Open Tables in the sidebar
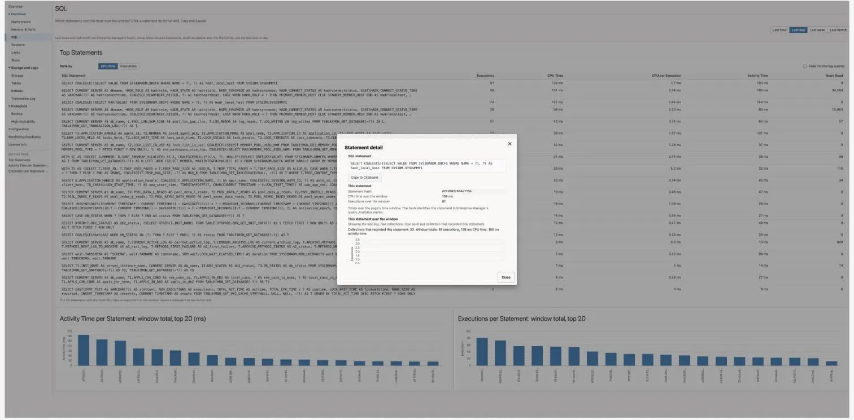Screen dimensions: 854x420 pos(16,83)
